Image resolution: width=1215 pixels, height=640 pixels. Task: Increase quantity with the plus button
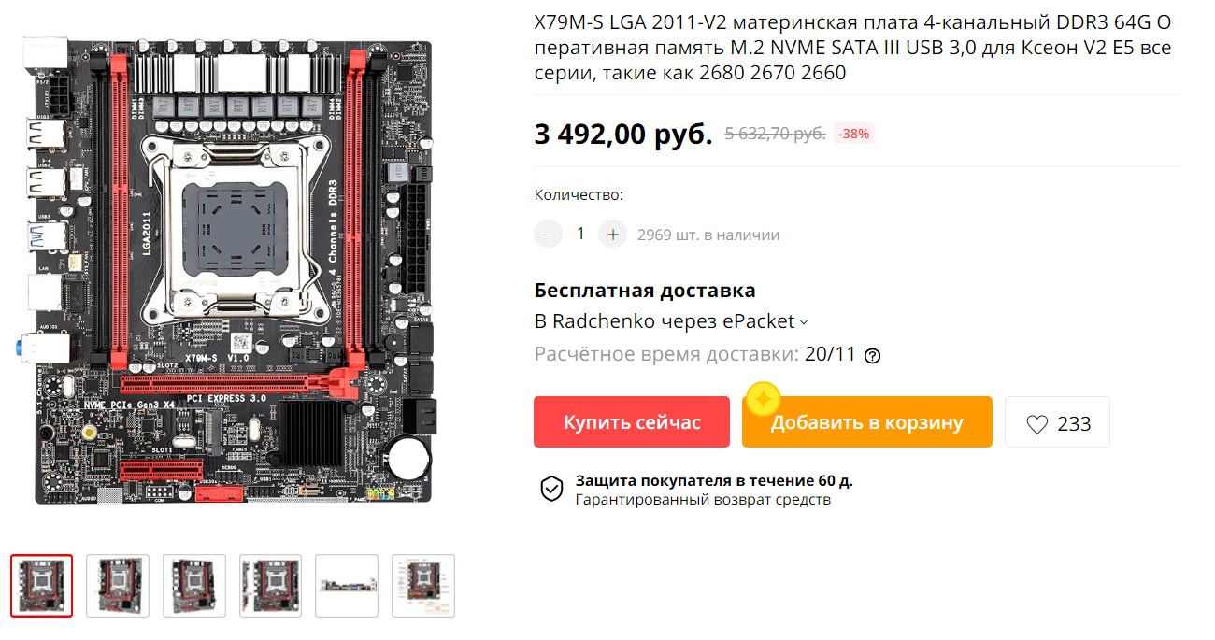pyautogui.click(x=612, y=234)
